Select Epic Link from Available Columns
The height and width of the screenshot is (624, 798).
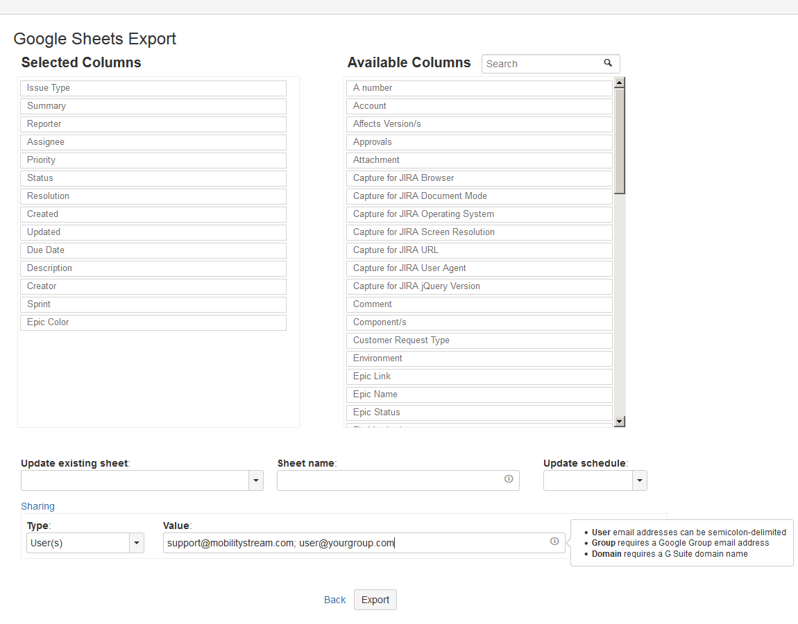(x=479, y=376)
